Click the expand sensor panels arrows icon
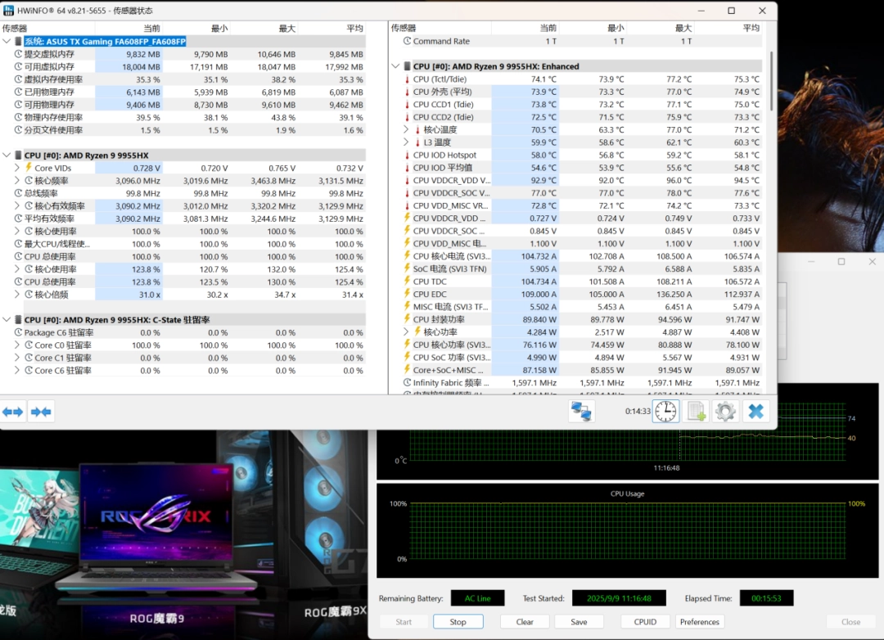Screen dimensions: 884x640 pyautogui.click(x=13, y=412)
